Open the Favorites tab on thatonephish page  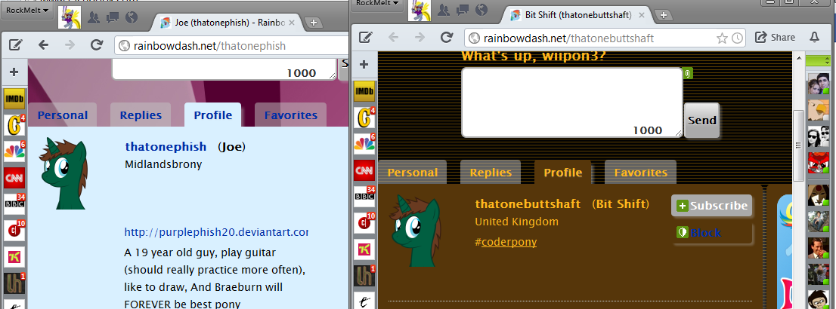(x=290, y=115)
